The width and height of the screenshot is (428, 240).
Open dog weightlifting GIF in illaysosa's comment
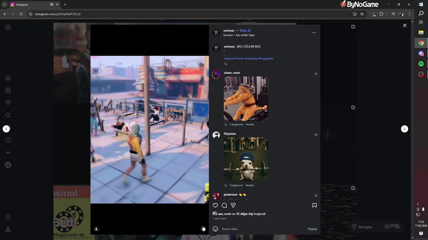pos(246,160)
